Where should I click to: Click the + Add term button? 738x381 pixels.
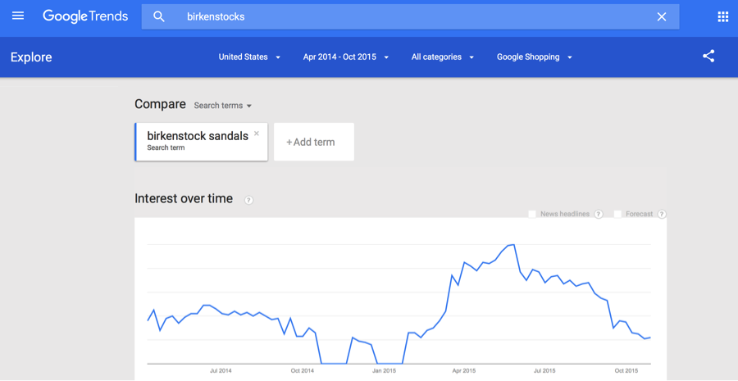click(x=314, y=142)
